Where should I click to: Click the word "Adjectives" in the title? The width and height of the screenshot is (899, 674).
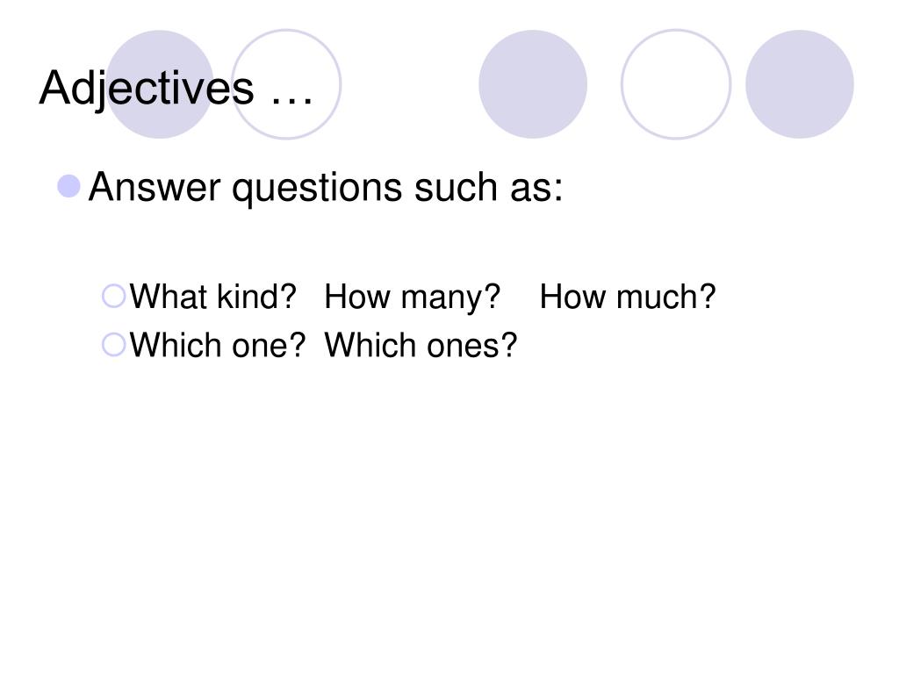pos(147,88)
